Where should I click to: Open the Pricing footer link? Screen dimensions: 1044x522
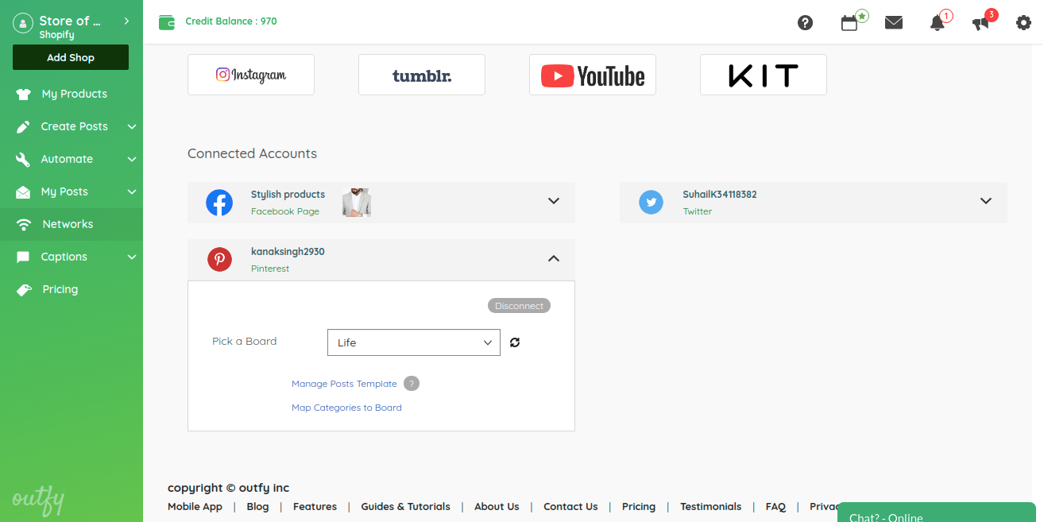pyautogui.click(x=639, y=507)
